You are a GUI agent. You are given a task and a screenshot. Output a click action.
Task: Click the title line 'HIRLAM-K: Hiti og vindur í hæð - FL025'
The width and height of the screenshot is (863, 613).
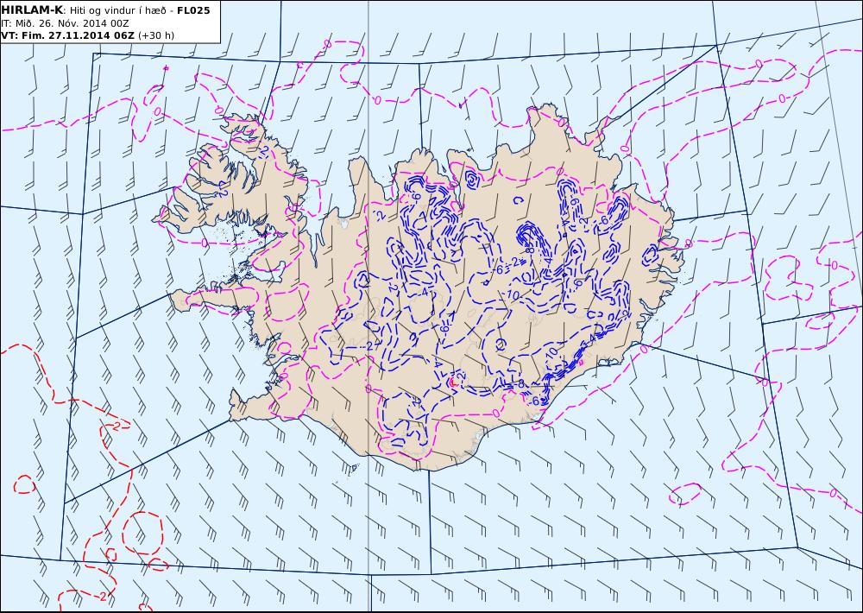click(105, 10)
